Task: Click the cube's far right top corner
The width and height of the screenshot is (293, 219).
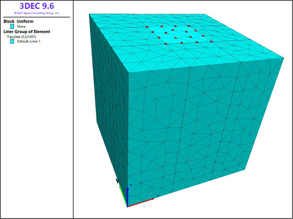Action: point(284,58)
